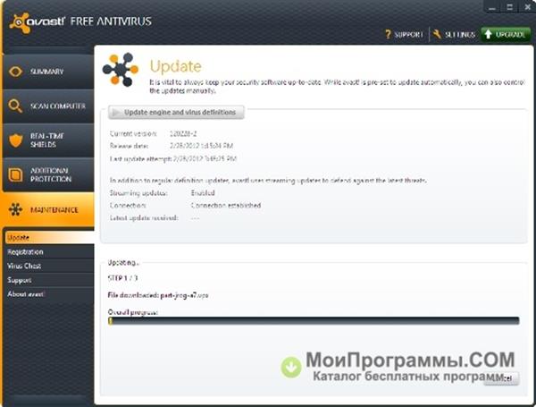Click the green Upgrade arrow button
Viewport: 536px width, 407px height.
pyautogui.click(x=506, y=34)
